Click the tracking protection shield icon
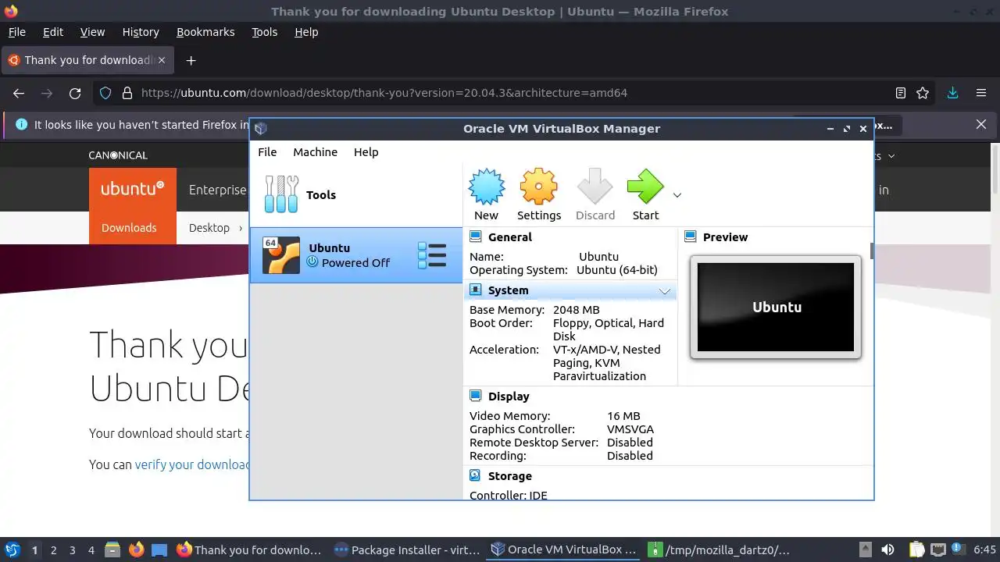Image resolution: width=1000 pixels, height=562 pixels. click(x=105, y=93)
